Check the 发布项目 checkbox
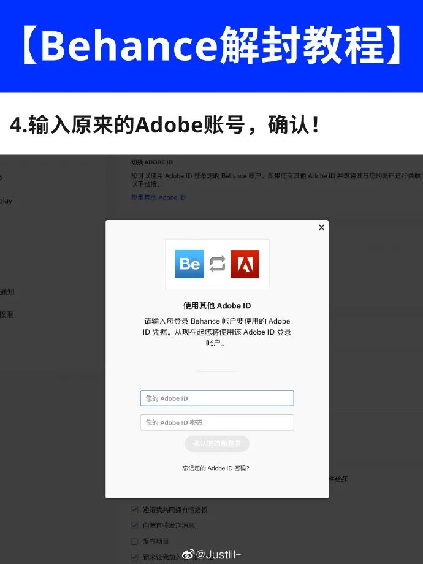The width and height of the screenshot is (423, 564). (x=135, y=541)
